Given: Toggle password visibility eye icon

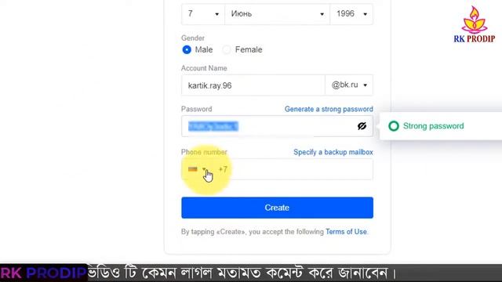Looking at the screenshot, I should tap(362, 126).
